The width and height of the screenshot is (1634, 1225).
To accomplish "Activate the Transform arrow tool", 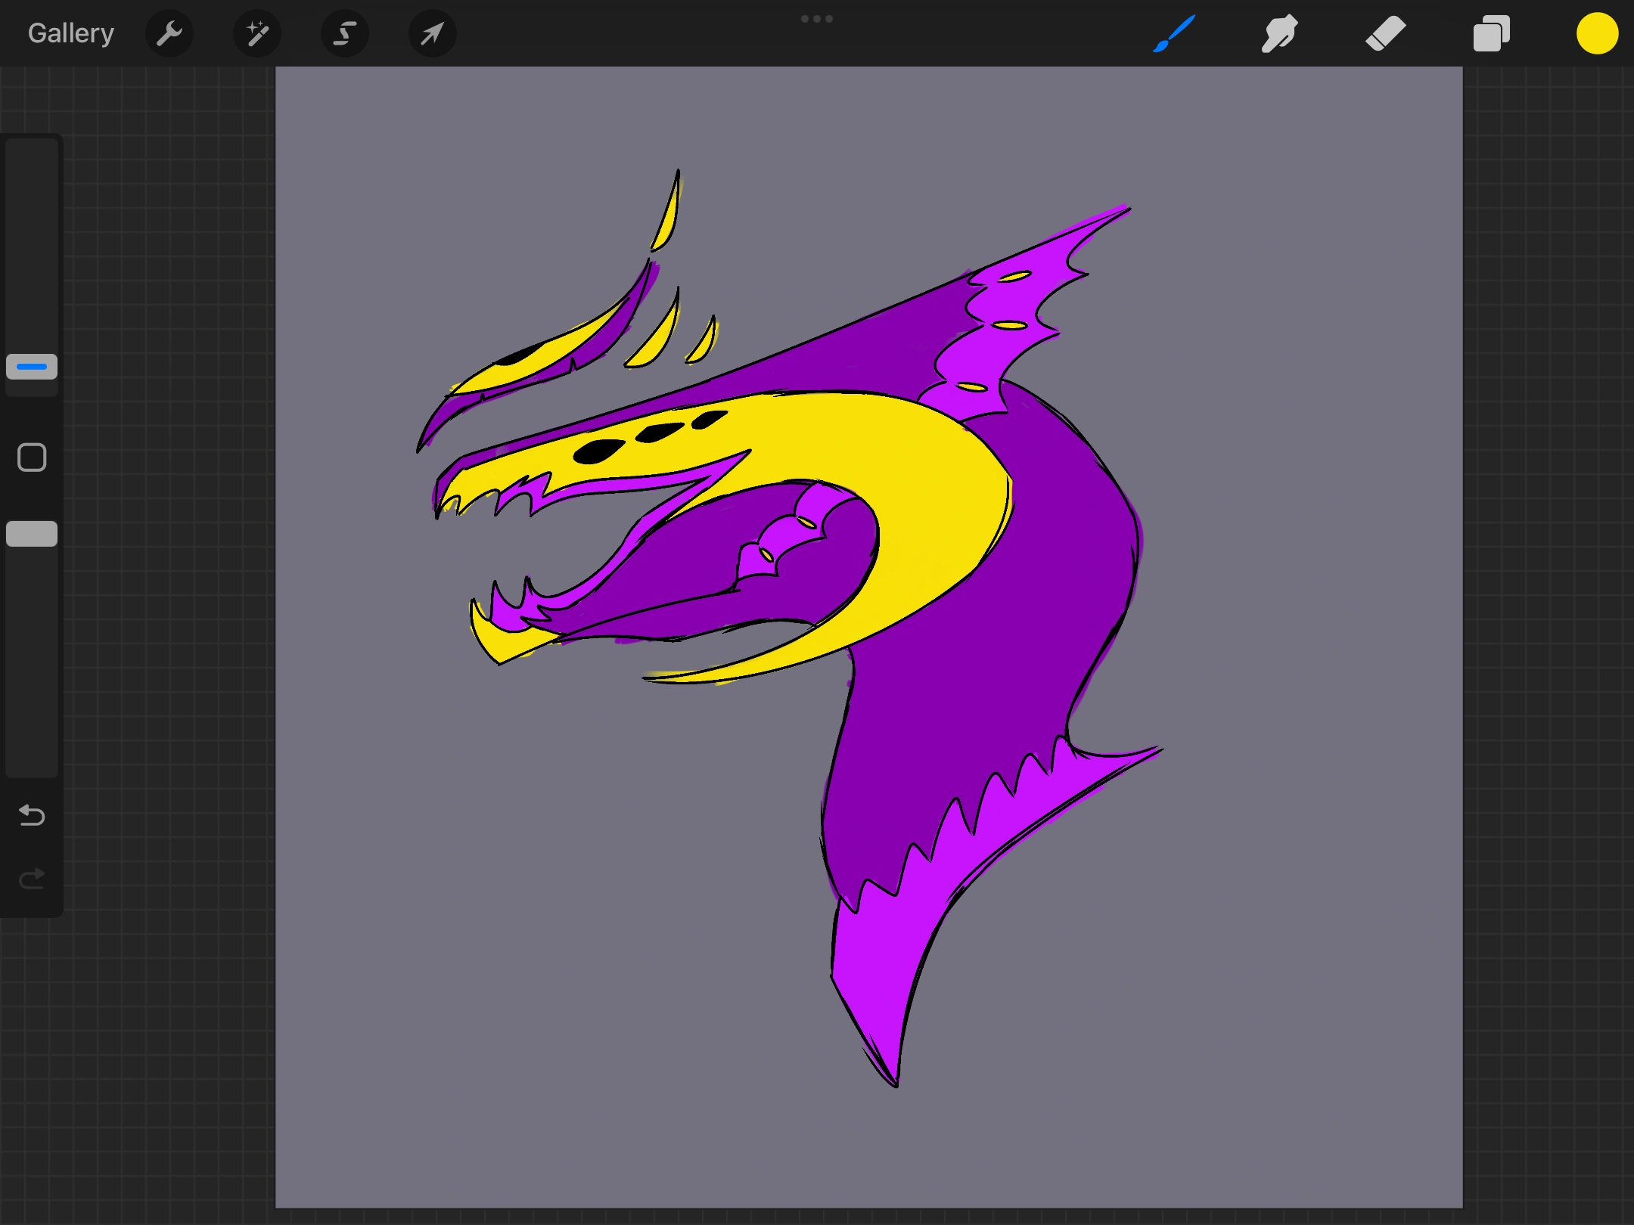I will tap(432, 34).
